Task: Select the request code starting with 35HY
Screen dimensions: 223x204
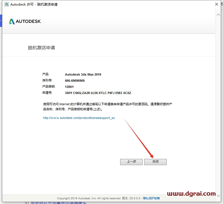Action: [x=98, y=93]
